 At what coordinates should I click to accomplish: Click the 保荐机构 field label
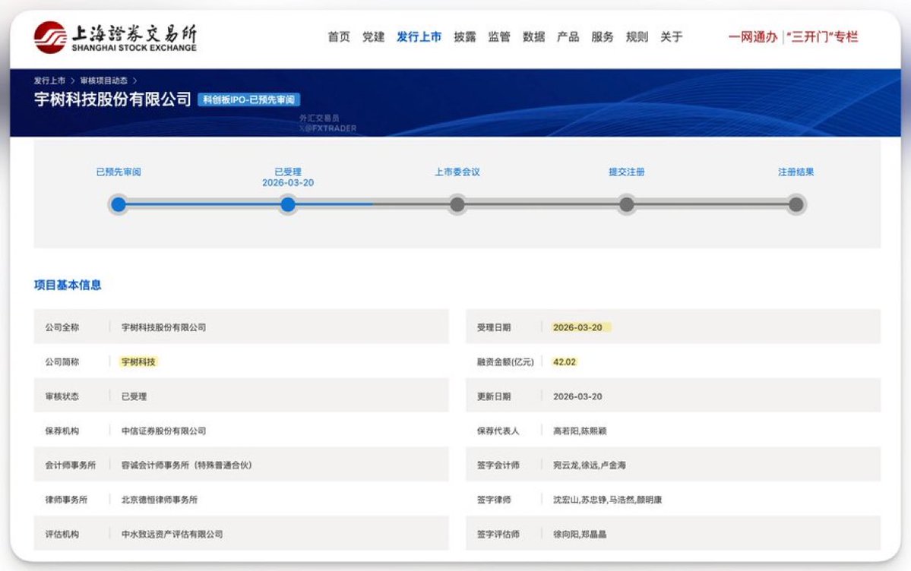pos(62,431)
